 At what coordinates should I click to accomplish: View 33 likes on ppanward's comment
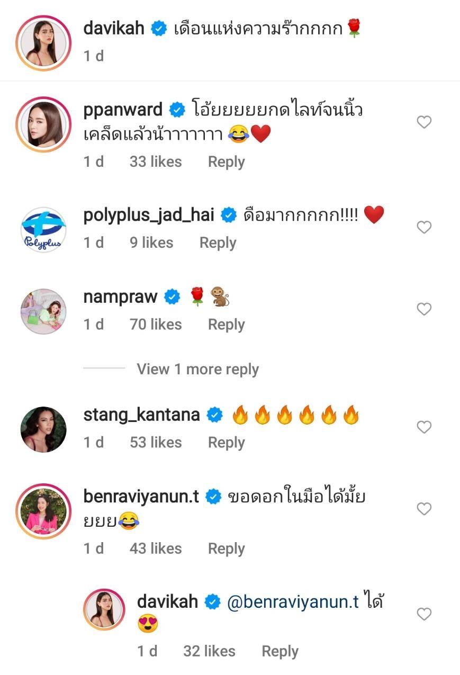pyautogui.click(x=156, y=162)
